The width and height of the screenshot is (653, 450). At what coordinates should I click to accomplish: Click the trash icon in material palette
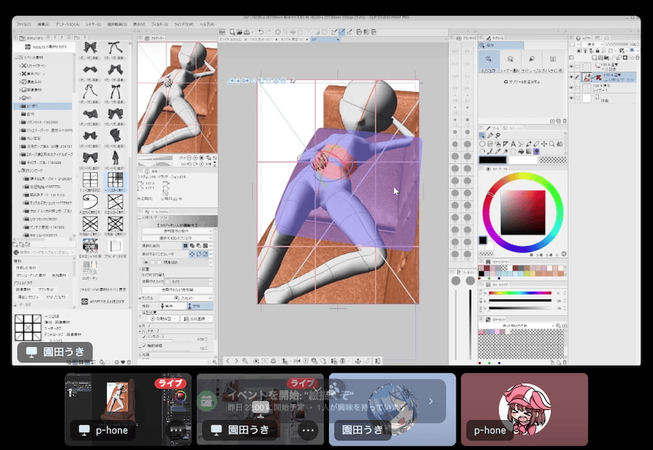(x=129, y=362)
